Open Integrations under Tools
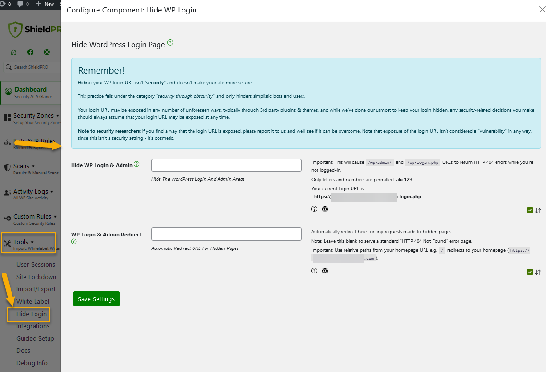This screenshot has height=372, width=546. click(33, 326)
